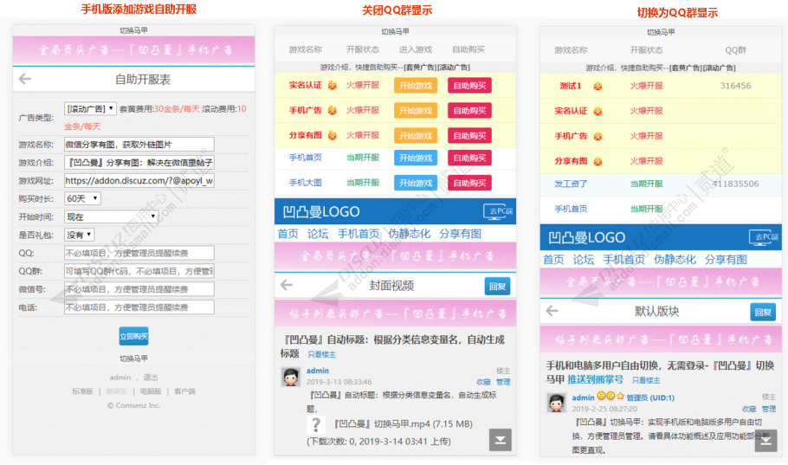Open 伪静态化 tab in right phone nav
788x465 pixels.
[x=675, y=260]
